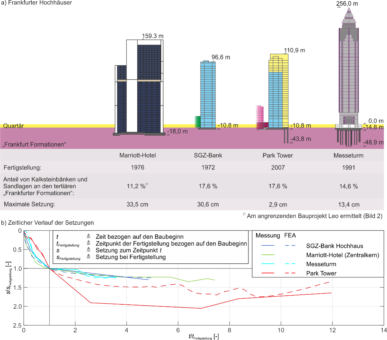Click the definition 'Zeit bezogen auf den Baubeginn'
This screenshot has width=387, height=340.
140,237
